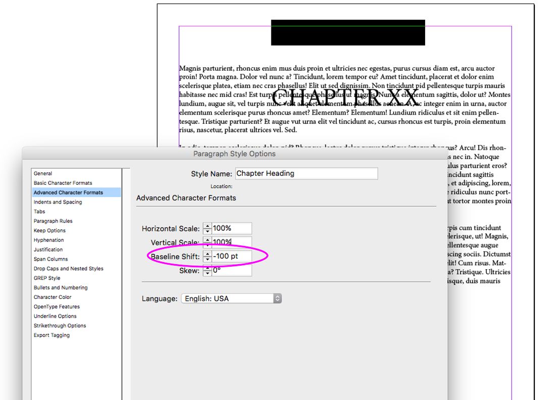Click the Baseline Shift stepper arrows
556x400 pixels.
[207, 256]
